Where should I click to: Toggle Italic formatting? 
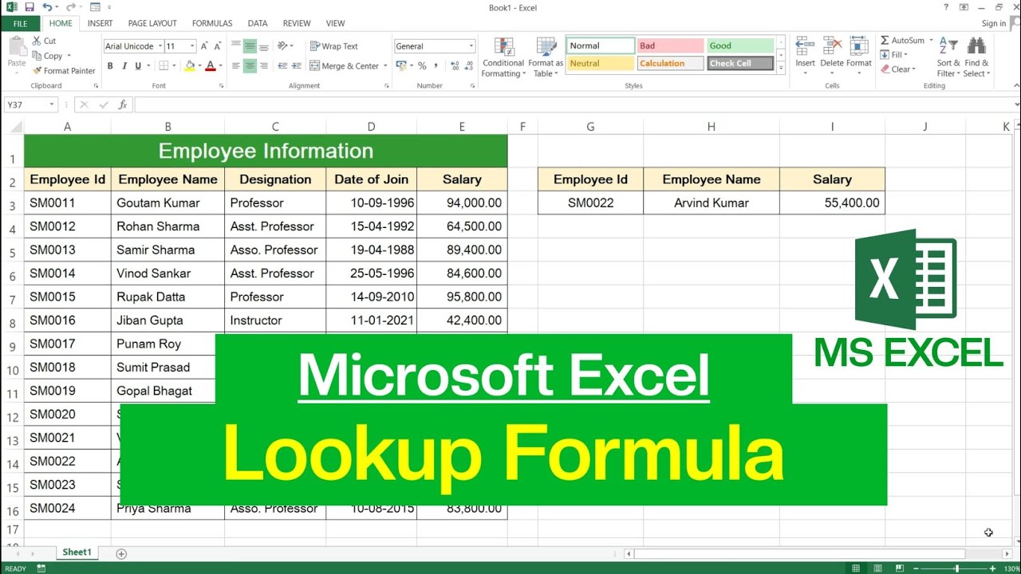(x=124, y=66)
